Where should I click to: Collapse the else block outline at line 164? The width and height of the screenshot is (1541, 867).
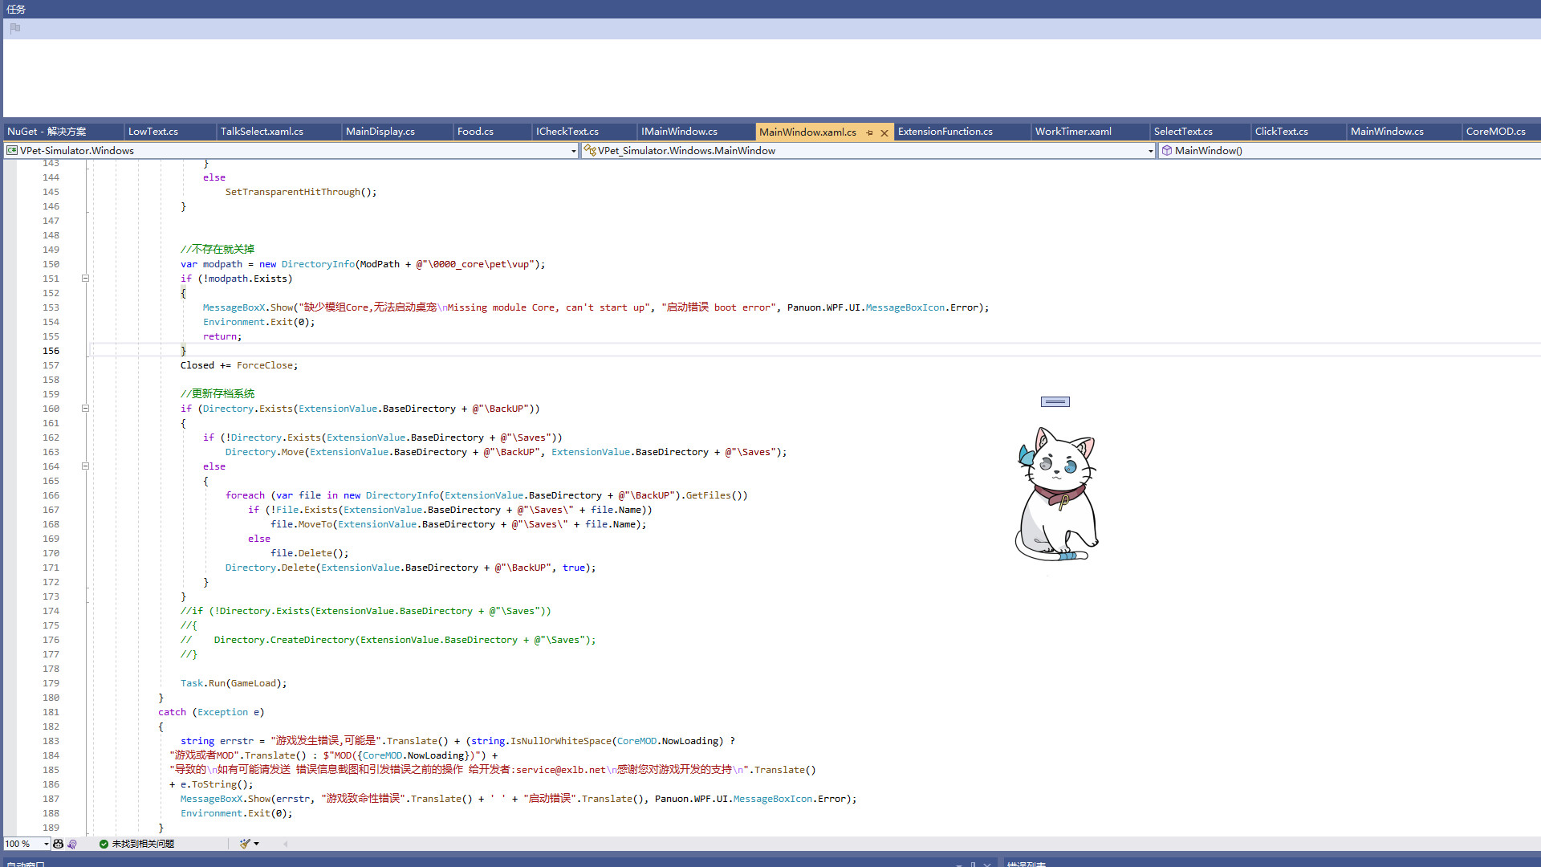tap(85, 466)
